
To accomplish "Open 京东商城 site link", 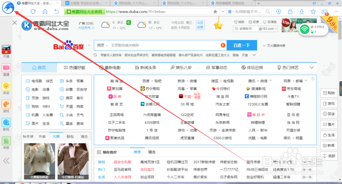I will click(291, 89).
